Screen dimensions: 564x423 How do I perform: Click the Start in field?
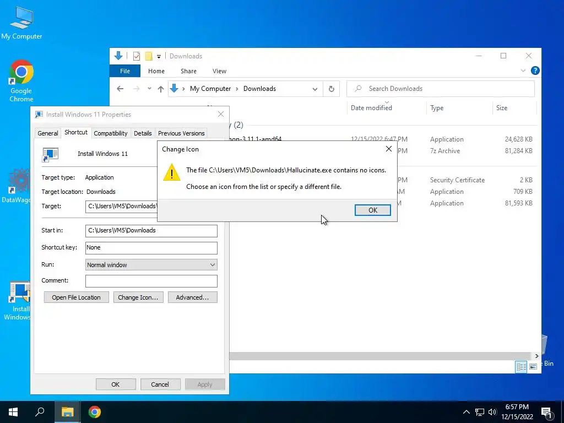click(151, 231)
